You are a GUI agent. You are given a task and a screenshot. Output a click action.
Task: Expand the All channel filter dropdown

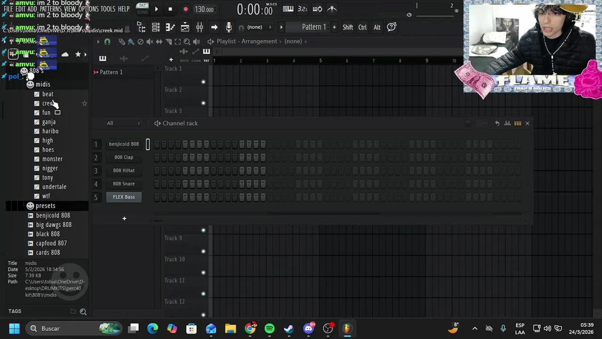(124, 123)
